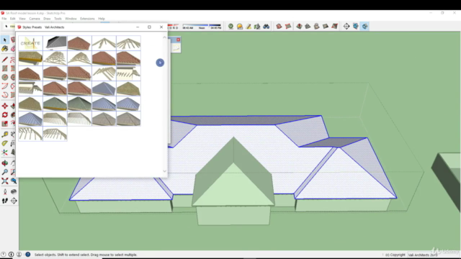Screen dimensions: 461x259
Task: Select the Zoom magnifier tool
Action: (x=5, y=172)
